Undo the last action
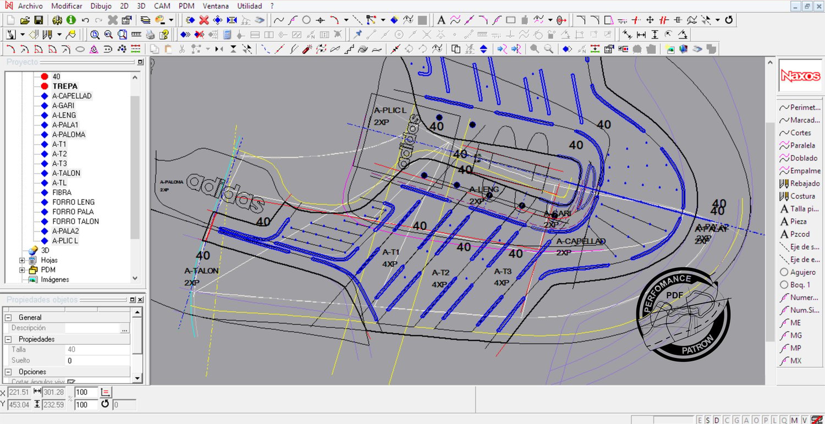Image resolution: width=825 pixels, height=424 pixels. (x=85, y=20)
